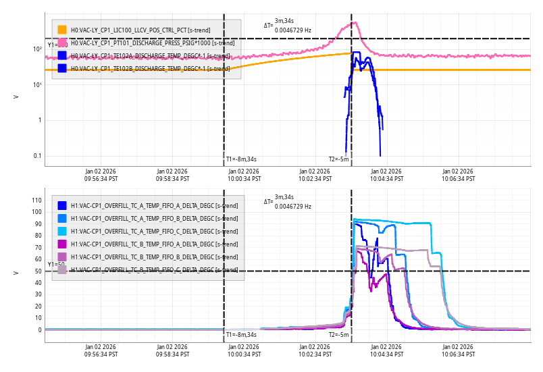This screenshot has height=372, width=543.
Task: Click the orange LIC100_LLCV_POS_CTRL_PCT legend swatch
Action: [x=62, y=30]
